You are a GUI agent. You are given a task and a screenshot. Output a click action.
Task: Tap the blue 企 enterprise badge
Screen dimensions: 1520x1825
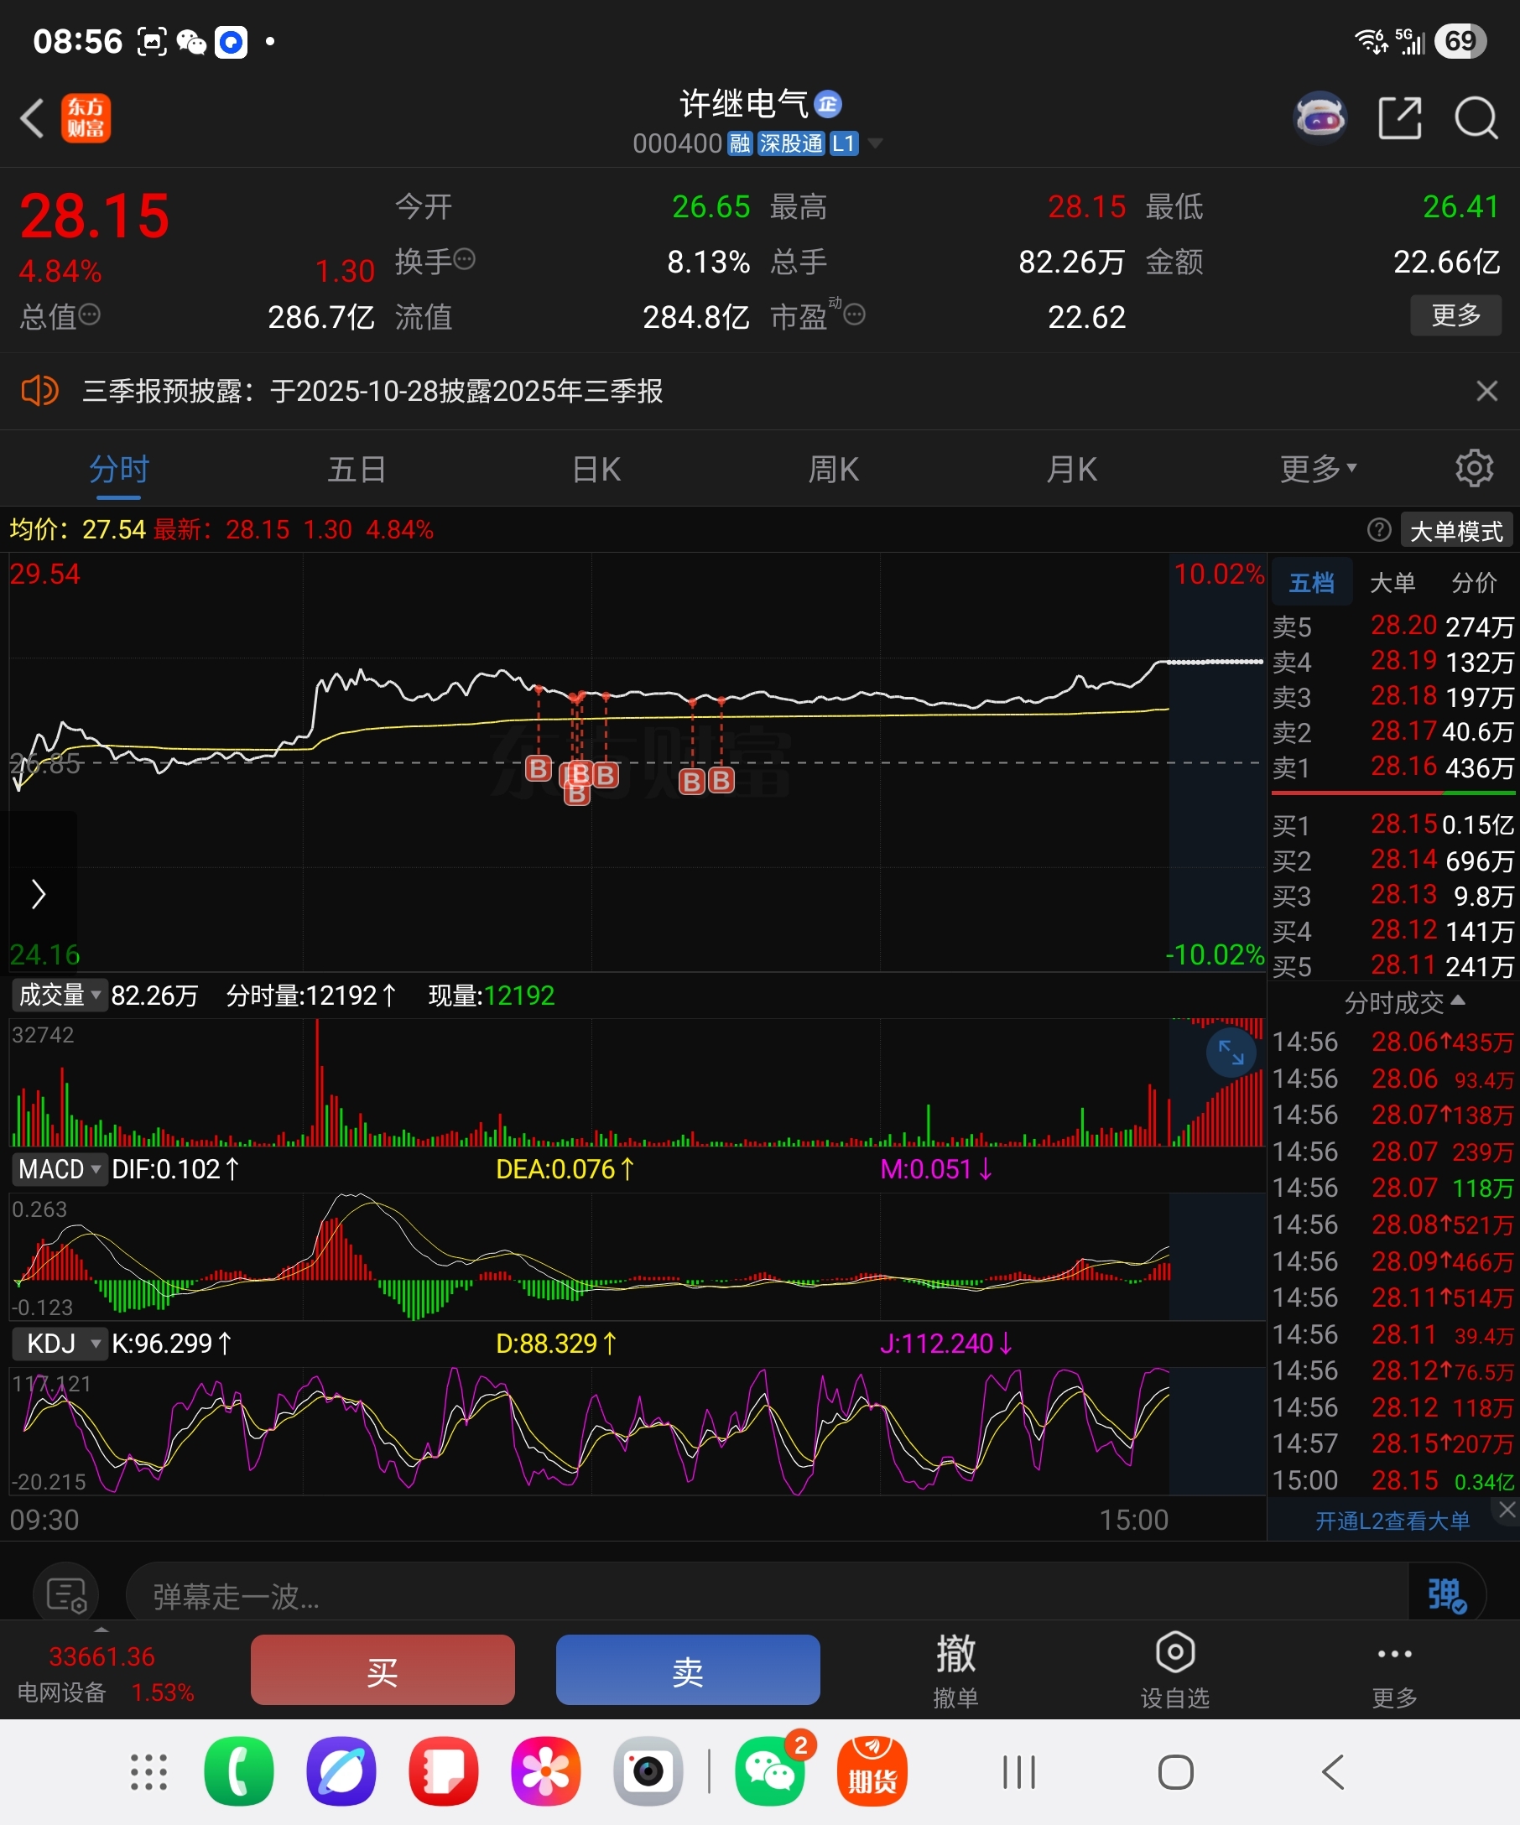pos(827,104)
